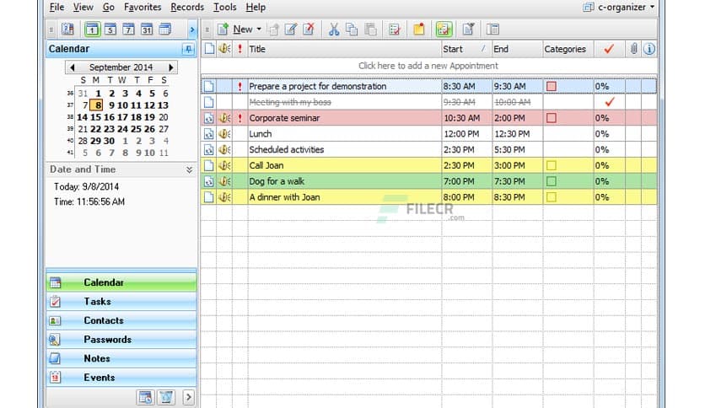Click the info column header icon
The width and height of the screenshot is (705, 408).
coord(648,49)
